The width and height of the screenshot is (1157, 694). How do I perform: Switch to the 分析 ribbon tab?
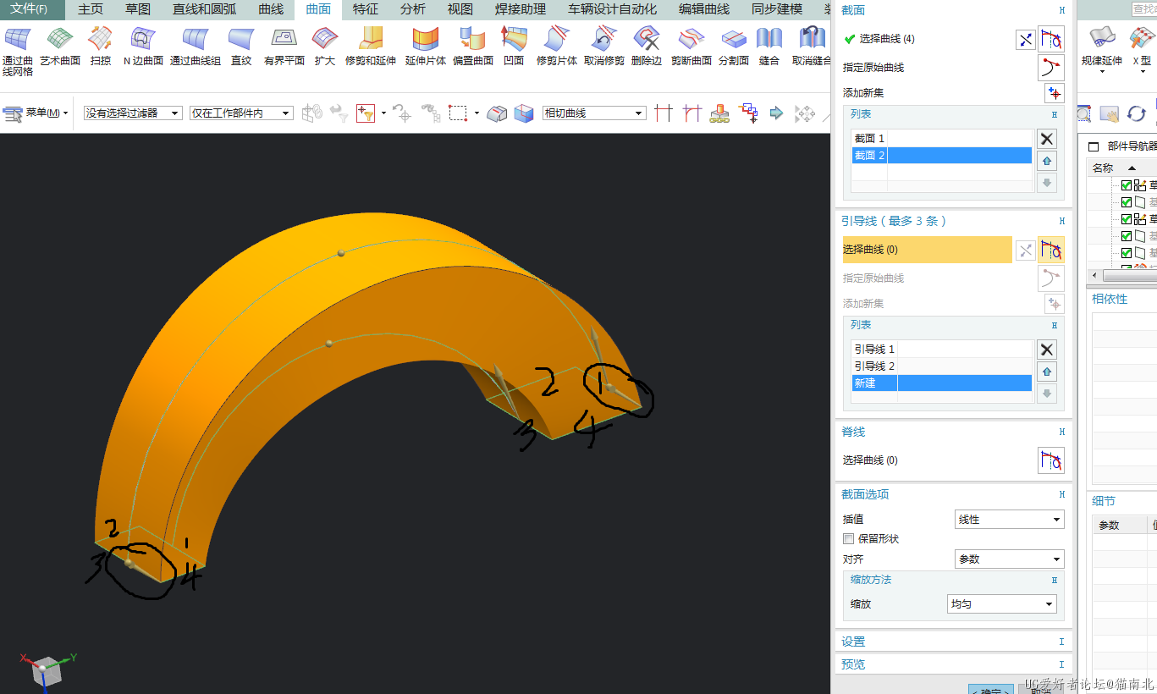coord(413,9)
